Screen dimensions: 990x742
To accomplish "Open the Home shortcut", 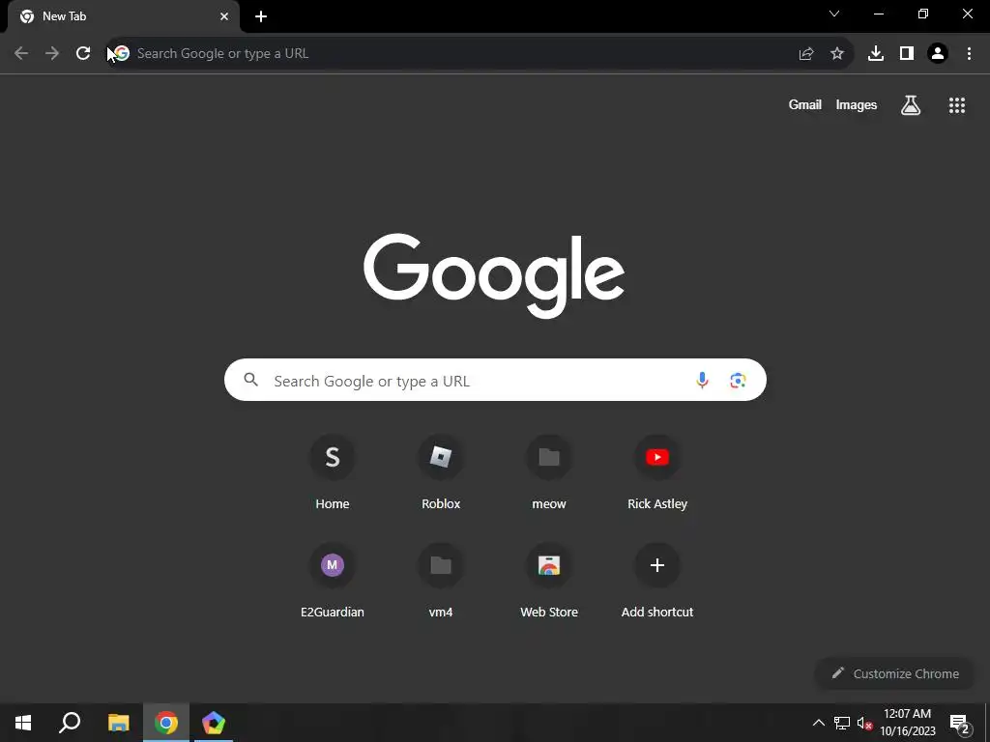I will click(x=333, y=471).
